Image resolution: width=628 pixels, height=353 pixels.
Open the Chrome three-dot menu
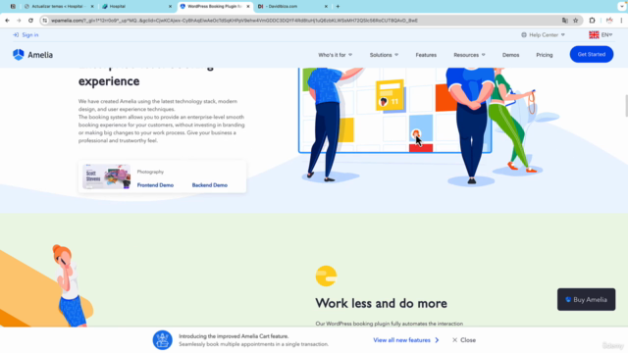pos(621,21)
